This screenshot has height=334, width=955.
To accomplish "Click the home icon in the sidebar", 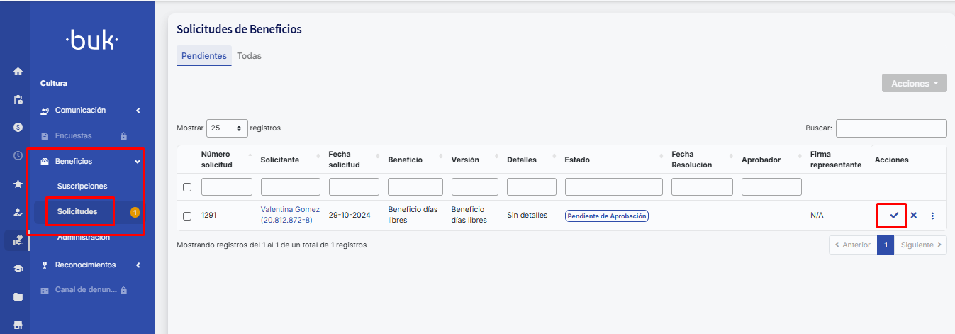I will coord(18,72).
